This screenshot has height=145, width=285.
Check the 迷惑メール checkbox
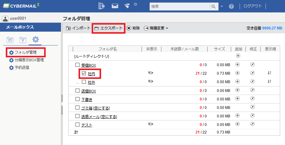point(77,116)
